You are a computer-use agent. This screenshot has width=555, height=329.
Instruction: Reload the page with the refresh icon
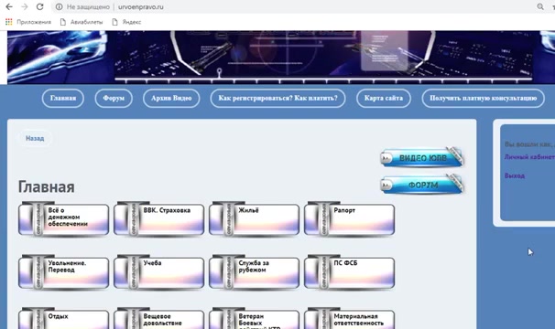(x=40, y=6)
